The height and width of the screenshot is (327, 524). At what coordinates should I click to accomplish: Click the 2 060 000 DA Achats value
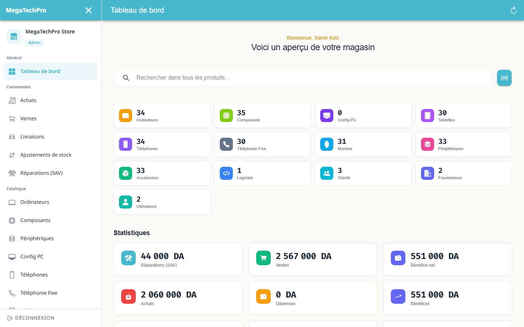click(x=168, y=295)
